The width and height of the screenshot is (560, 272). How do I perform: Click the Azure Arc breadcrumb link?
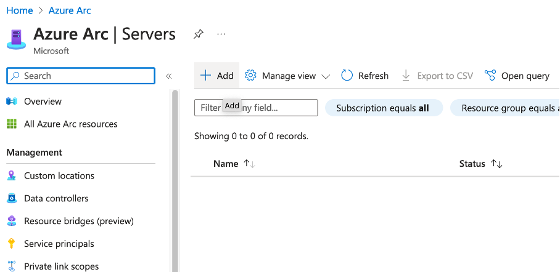(x=70, y=10)
